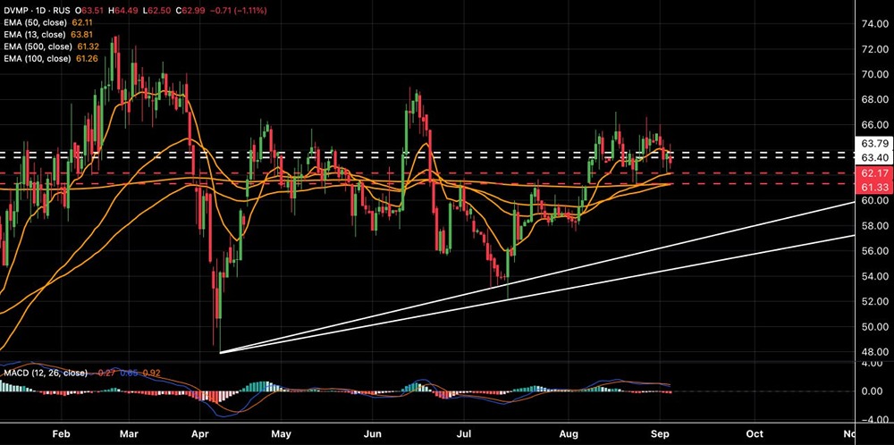Click the Jun date axis label
This screenshot has width=894, height=445.
[x=372, y=434]
